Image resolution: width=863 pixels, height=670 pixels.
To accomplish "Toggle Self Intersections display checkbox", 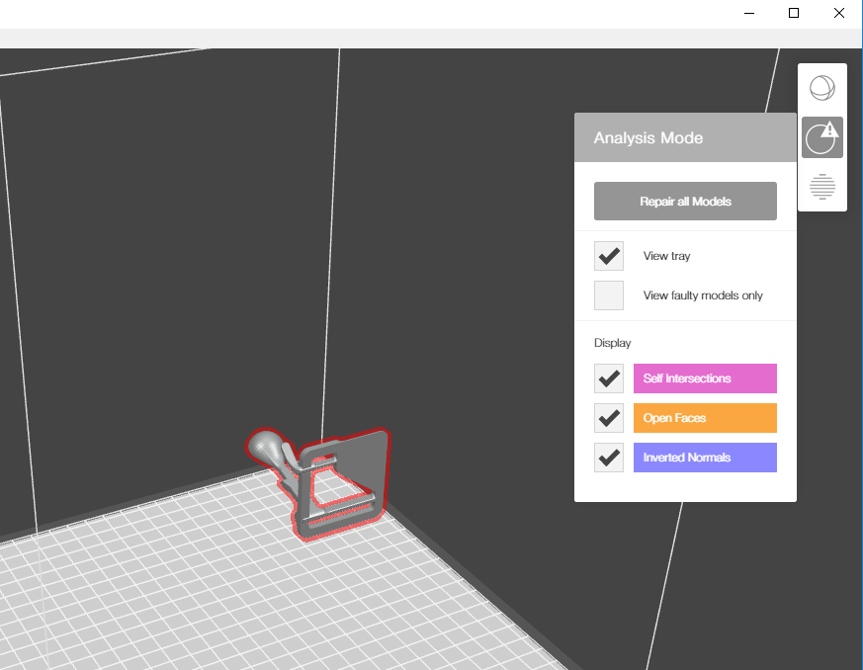I will pyautogui.click(x=609, y=378).
